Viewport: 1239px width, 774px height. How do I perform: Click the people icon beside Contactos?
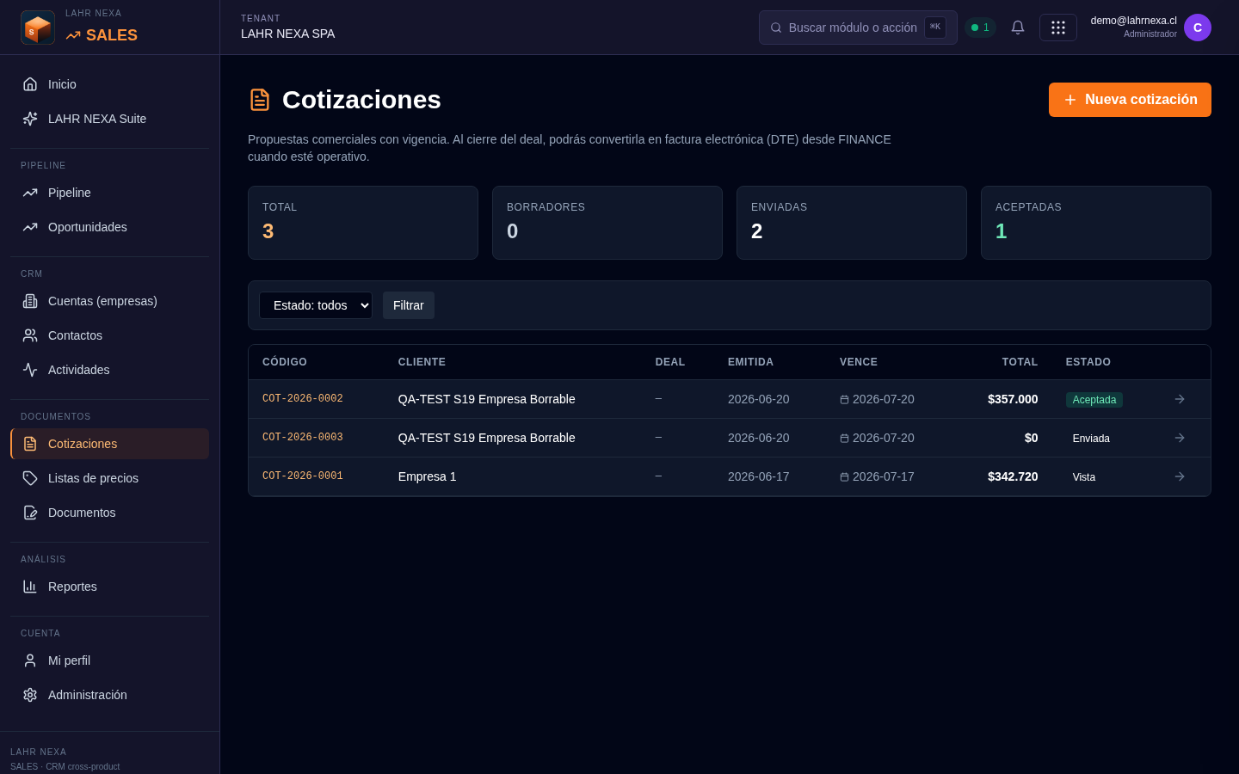tap(30, 335)
